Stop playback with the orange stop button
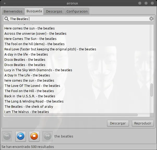This screenshot has height=150, width=157. click(x=34, y=136)
